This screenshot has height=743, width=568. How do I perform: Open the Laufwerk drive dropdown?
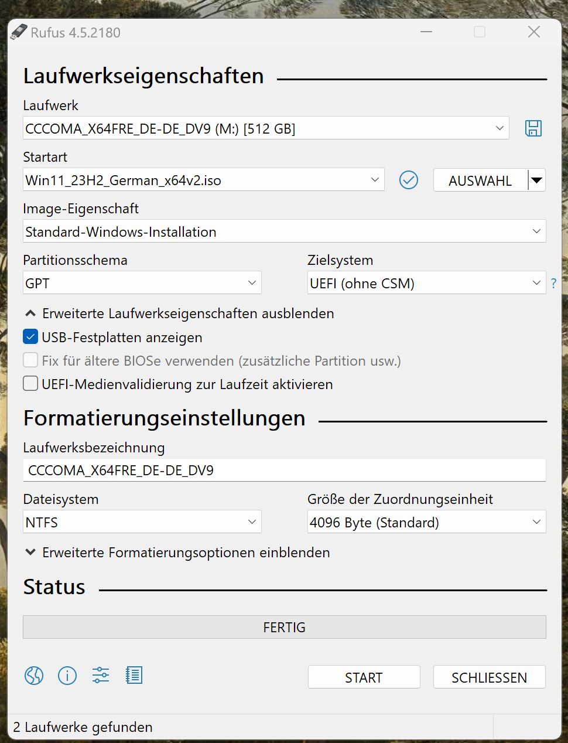[x=266, y=128]
